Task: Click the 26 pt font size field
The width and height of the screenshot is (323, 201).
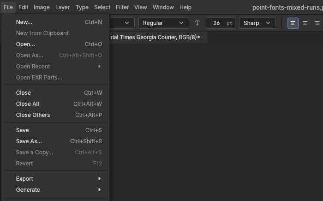Action: [220, 23]
